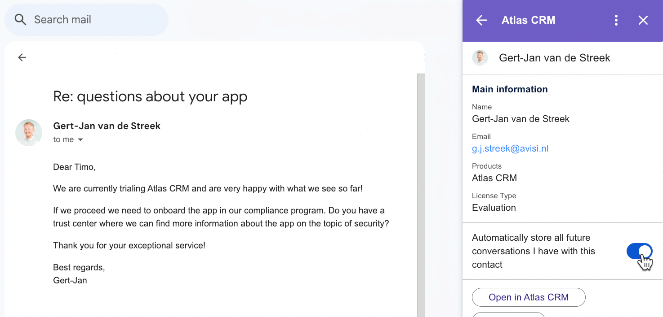The height and width of the screenshot is (317, 663).
Task: Click sender name Gert-Jan in email header
Action: click(x=107, y=126)
